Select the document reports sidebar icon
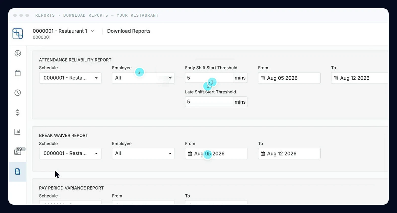 [17, 172]
